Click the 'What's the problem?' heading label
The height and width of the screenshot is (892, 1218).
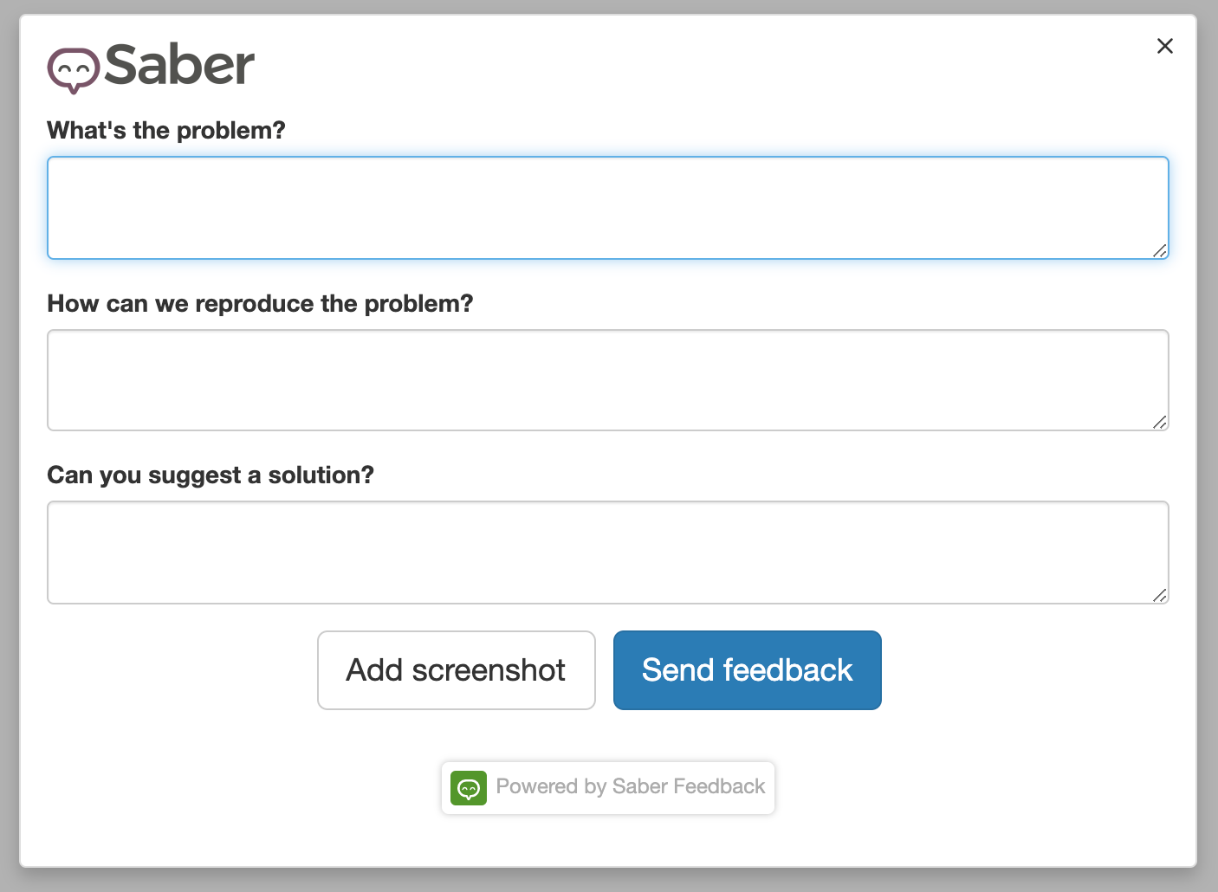[165, 130]
